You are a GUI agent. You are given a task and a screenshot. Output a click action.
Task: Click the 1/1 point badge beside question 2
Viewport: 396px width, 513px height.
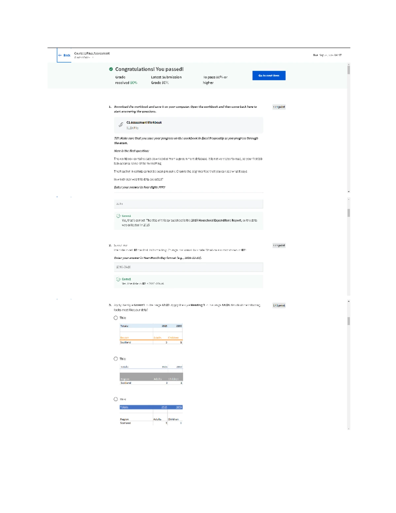point(279,245)
